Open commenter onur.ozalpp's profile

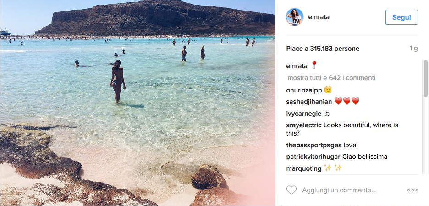coord(304,90)
